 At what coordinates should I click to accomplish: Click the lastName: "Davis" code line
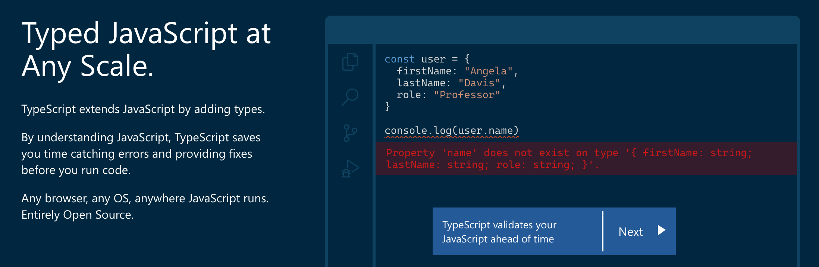pyautogui.click(x=451, y=83)
